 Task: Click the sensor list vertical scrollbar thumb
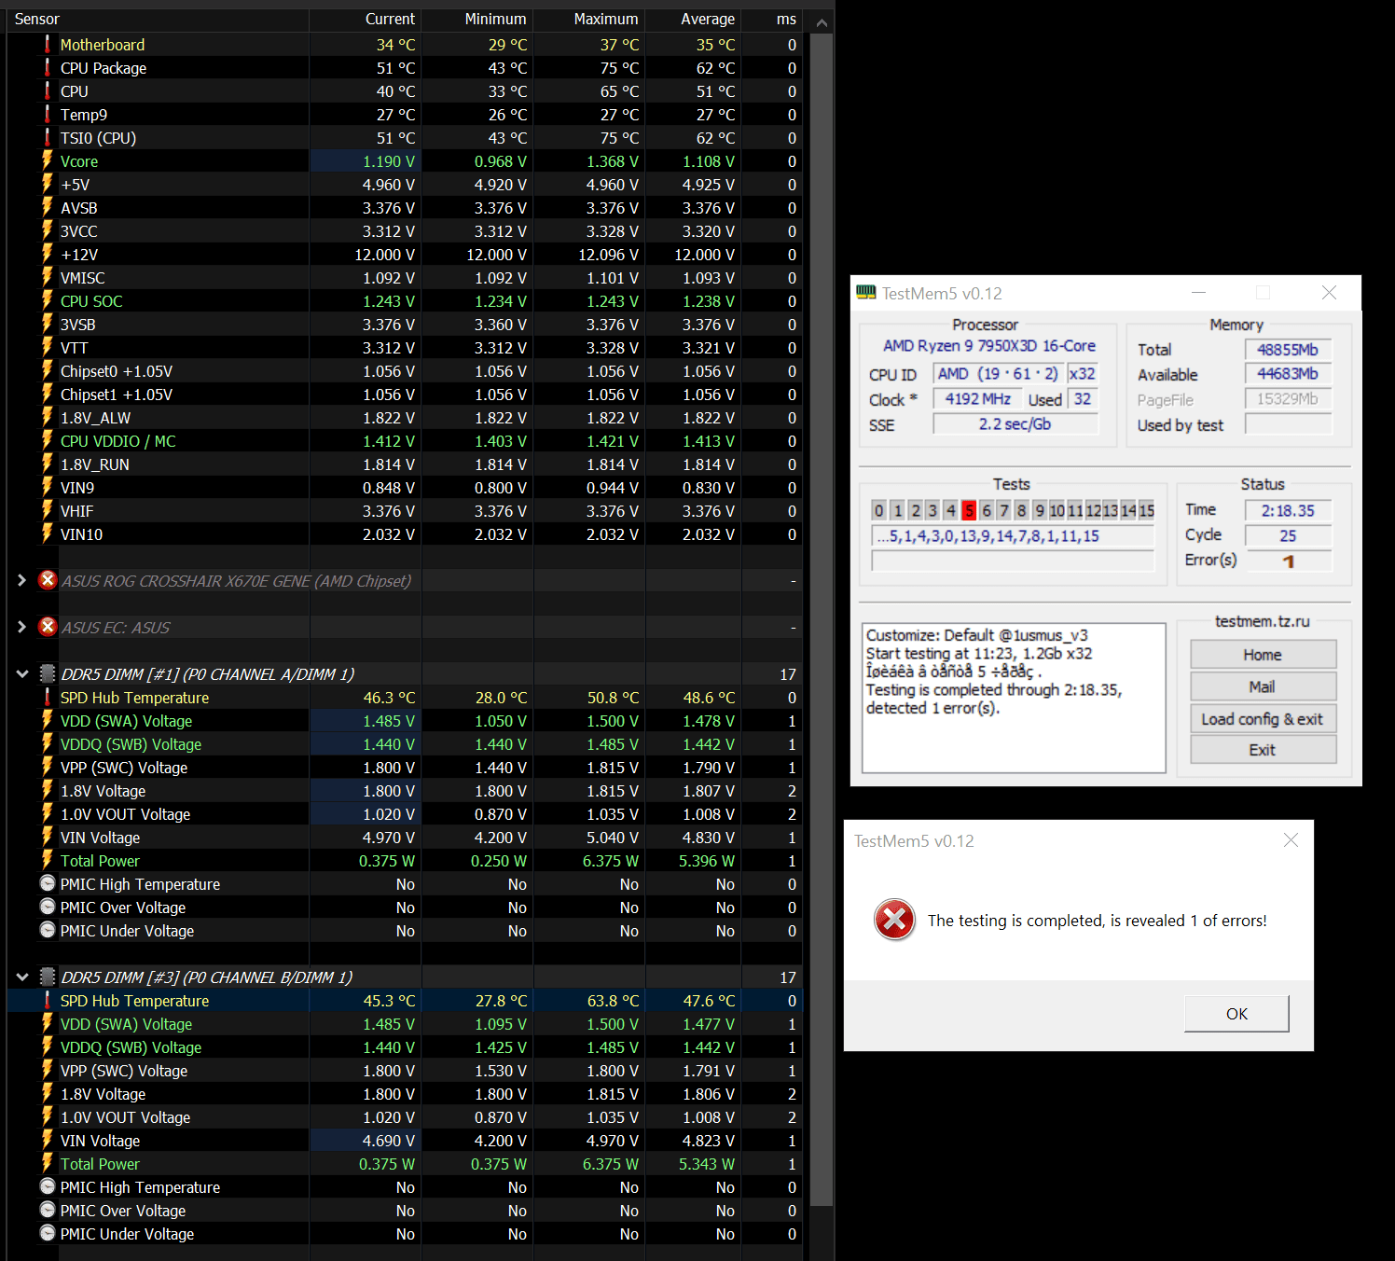tap(822, 620)
